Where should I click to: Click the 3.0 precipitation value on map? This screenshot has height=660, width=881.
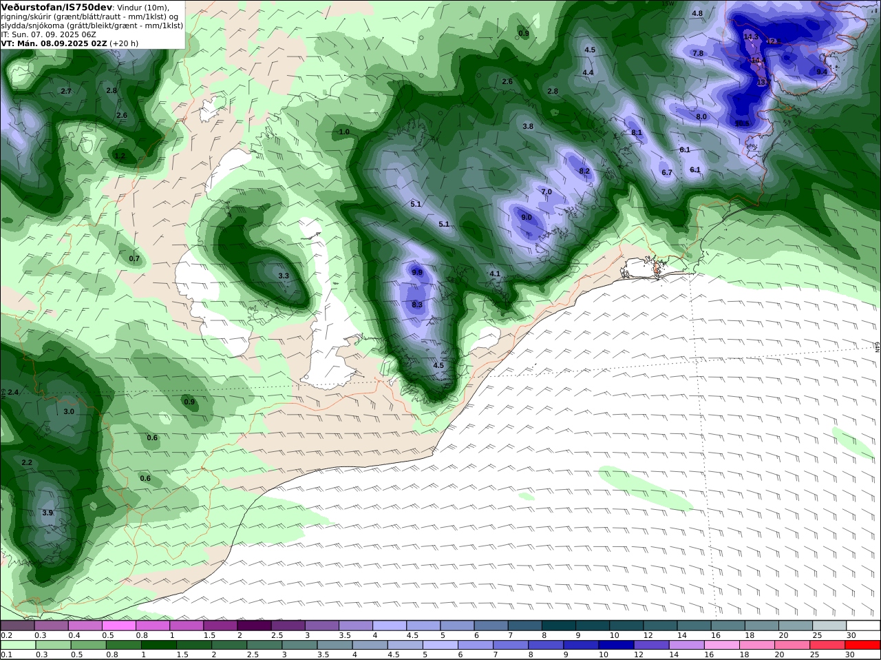[69, 411]
